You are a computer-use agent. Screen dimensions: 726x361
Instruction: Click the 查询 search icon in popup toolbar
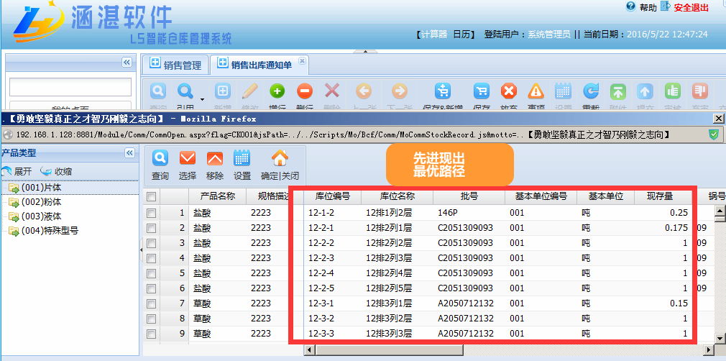point(160,158)
